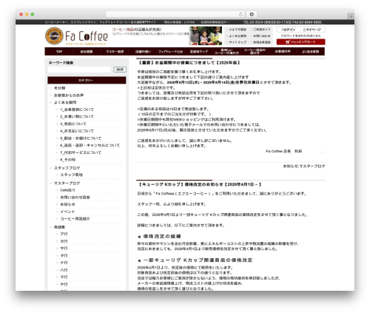Open the 未分類 category

pyautogui.click(x=59, y=88)
